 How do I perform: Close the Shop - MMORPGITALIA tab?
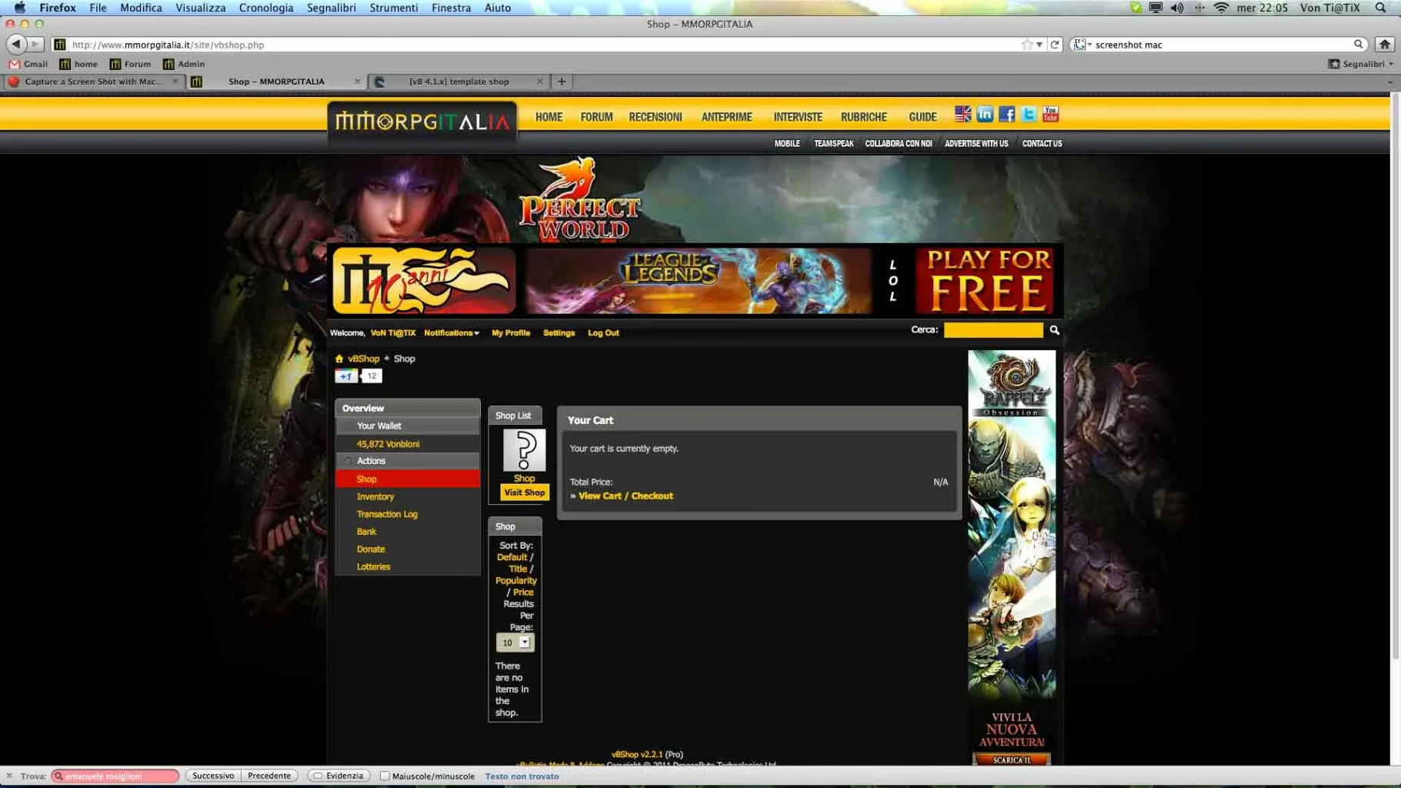pos(357,82)
